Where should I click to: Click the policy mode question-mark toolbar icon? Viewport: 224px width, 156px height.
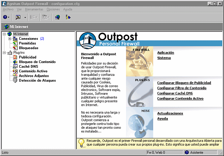[5, 17]
